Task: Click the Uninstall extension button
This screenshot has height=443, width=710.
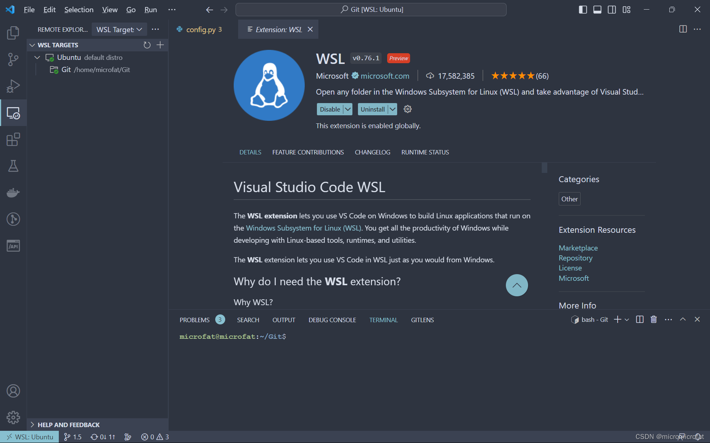Action: 373,109
